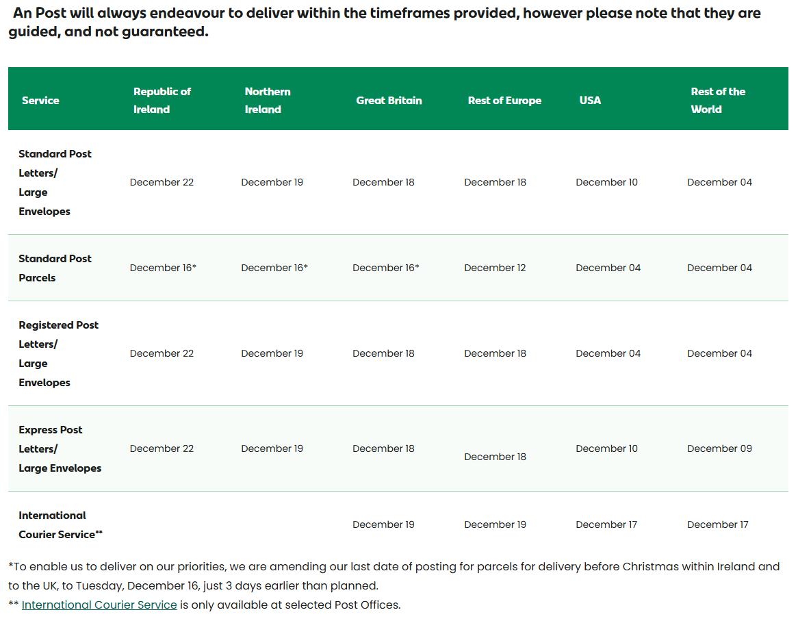Select the Standard Post Letters row label
This screenshot has height=634, width=798.
coord(55,183)
